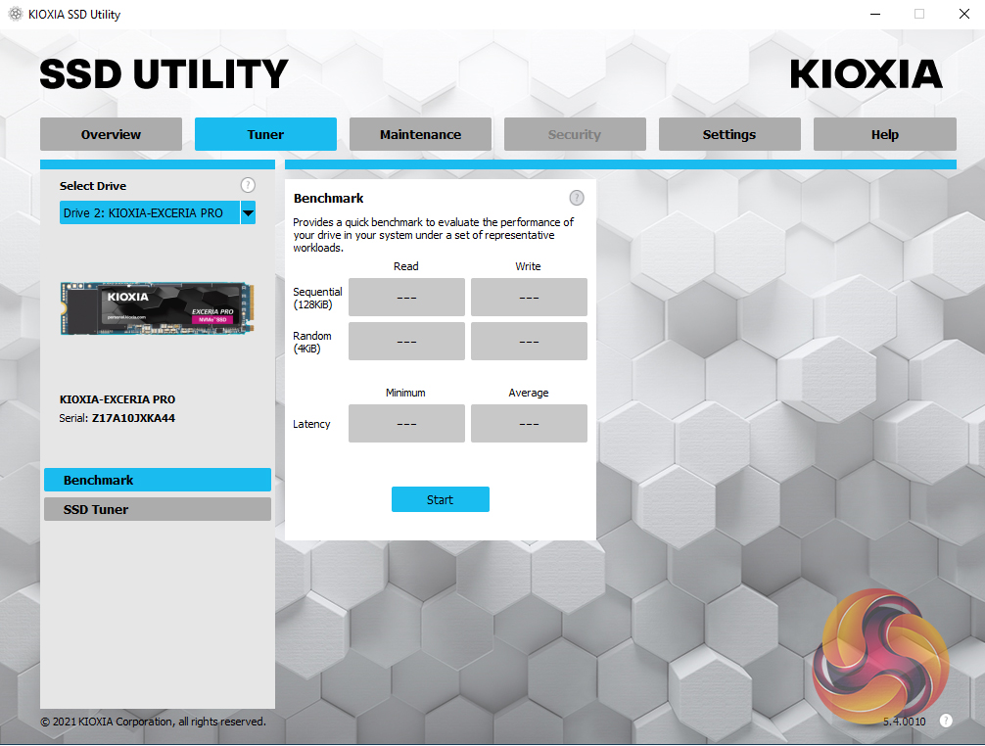Click the Sequential Read result box
This screenshot has width=985, height=746.
(x=406, y=297)
